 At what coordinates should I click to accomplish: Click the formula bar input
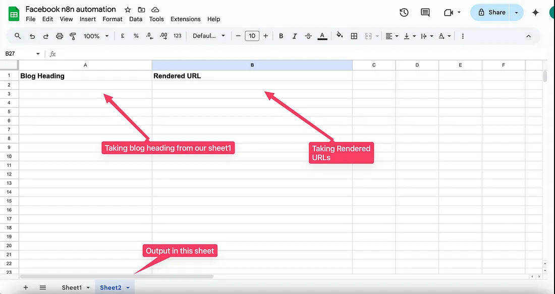[301, 54]
